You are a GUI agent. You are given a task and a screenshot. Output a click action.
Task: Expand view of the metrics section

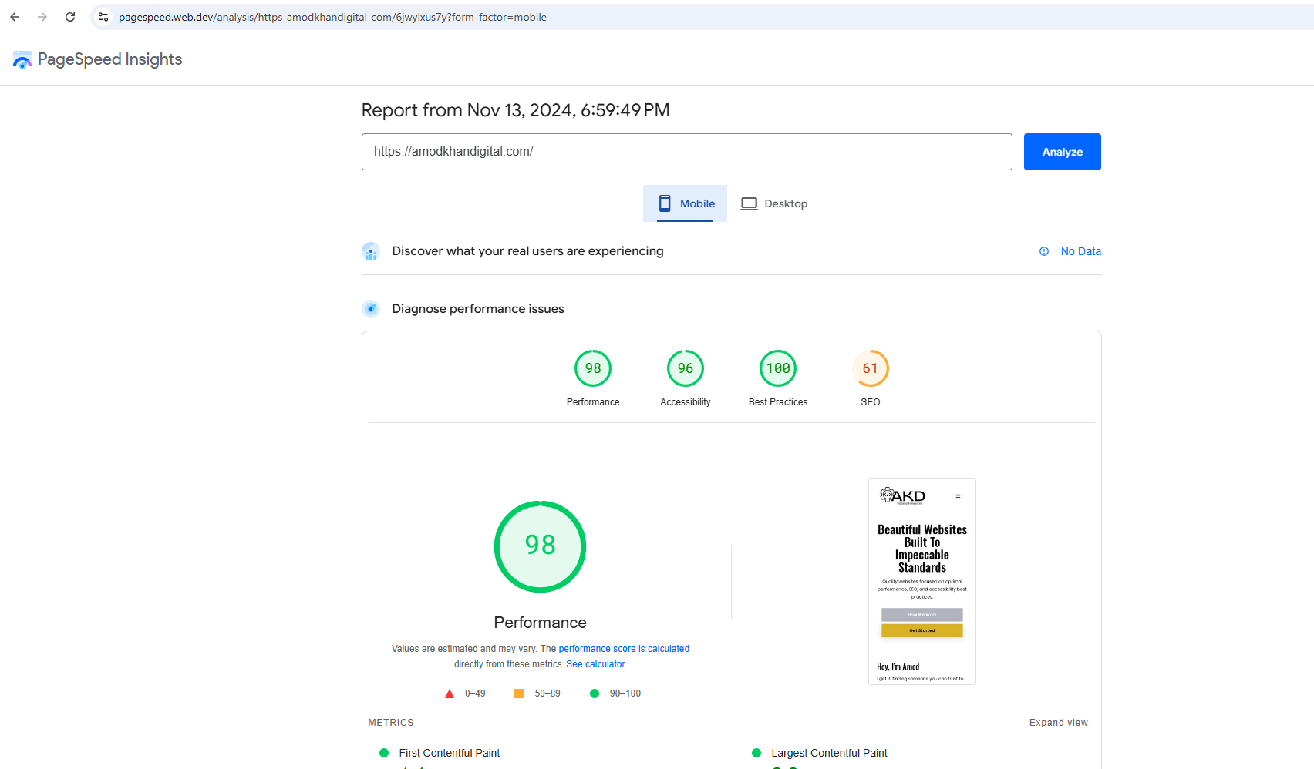click(x=1058, y=723)
